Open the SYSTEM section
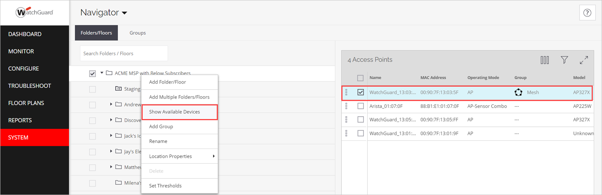The height and width of the screenshot is (195, 602). (x=35, y=137)
